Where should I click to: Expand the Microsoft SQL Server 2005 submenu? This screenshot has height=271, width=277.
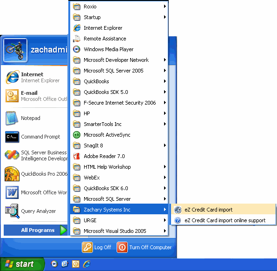pos(119,71)
